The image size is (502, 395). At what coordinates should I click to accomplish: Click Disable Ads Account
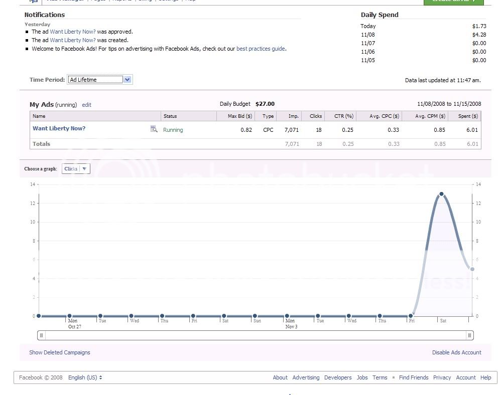(x=456, y=352)
